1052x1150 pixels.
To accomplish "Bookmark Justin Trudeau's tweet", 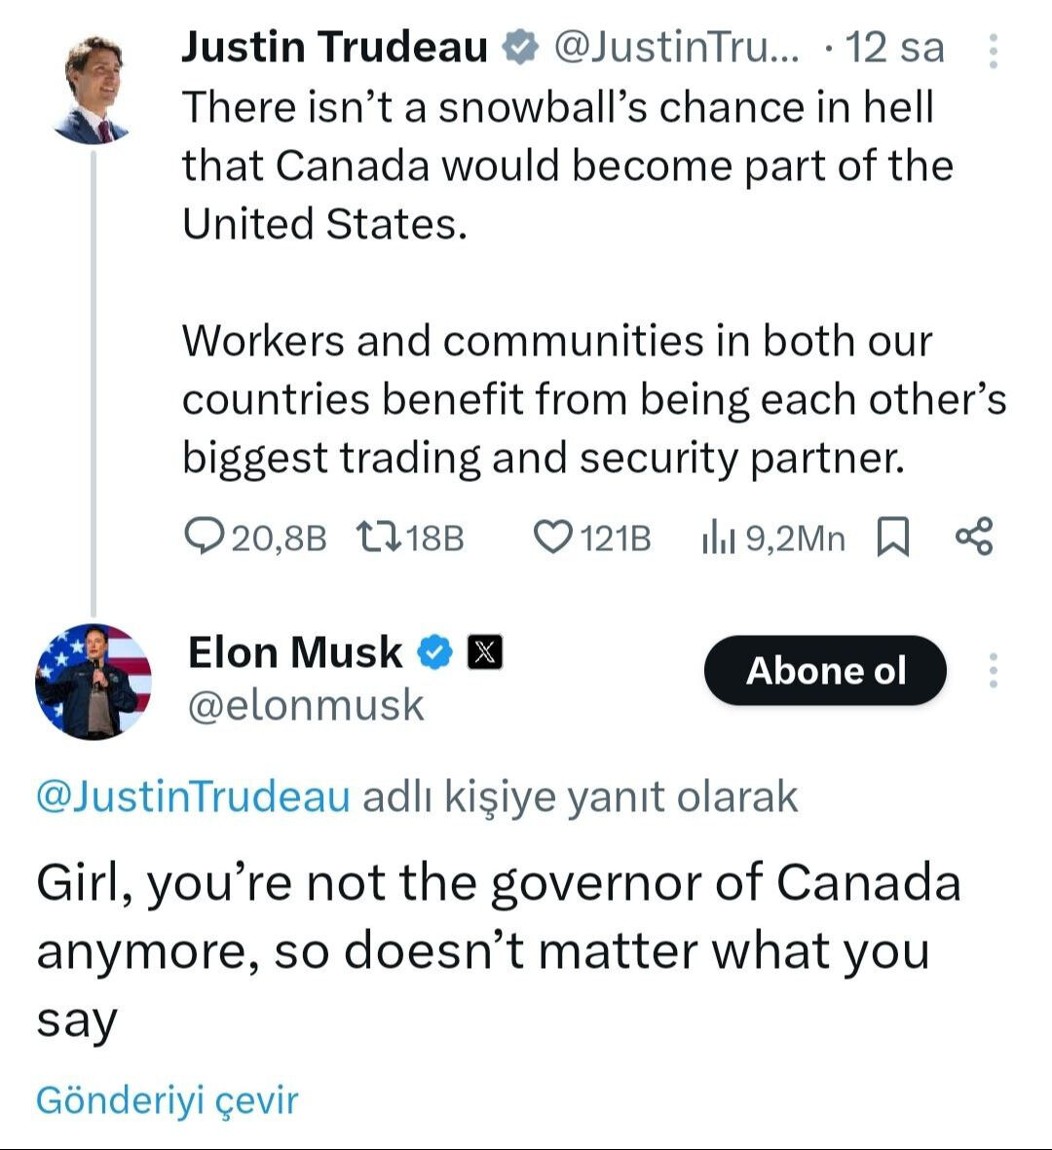I will click(893, 537).
